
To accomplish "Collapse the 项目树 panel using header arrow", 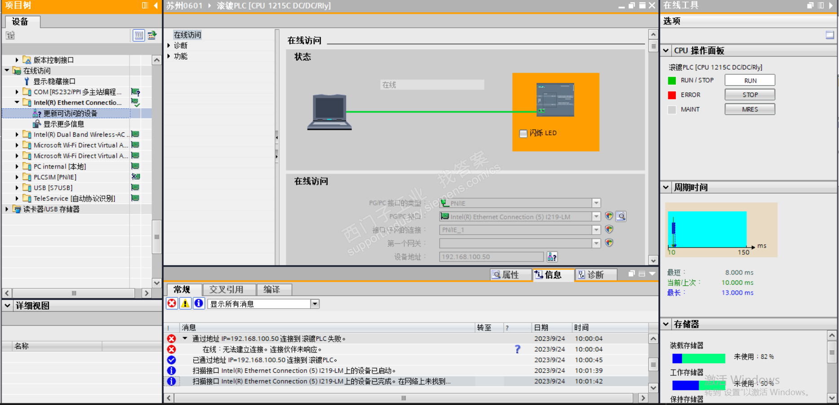I will 155,5.
